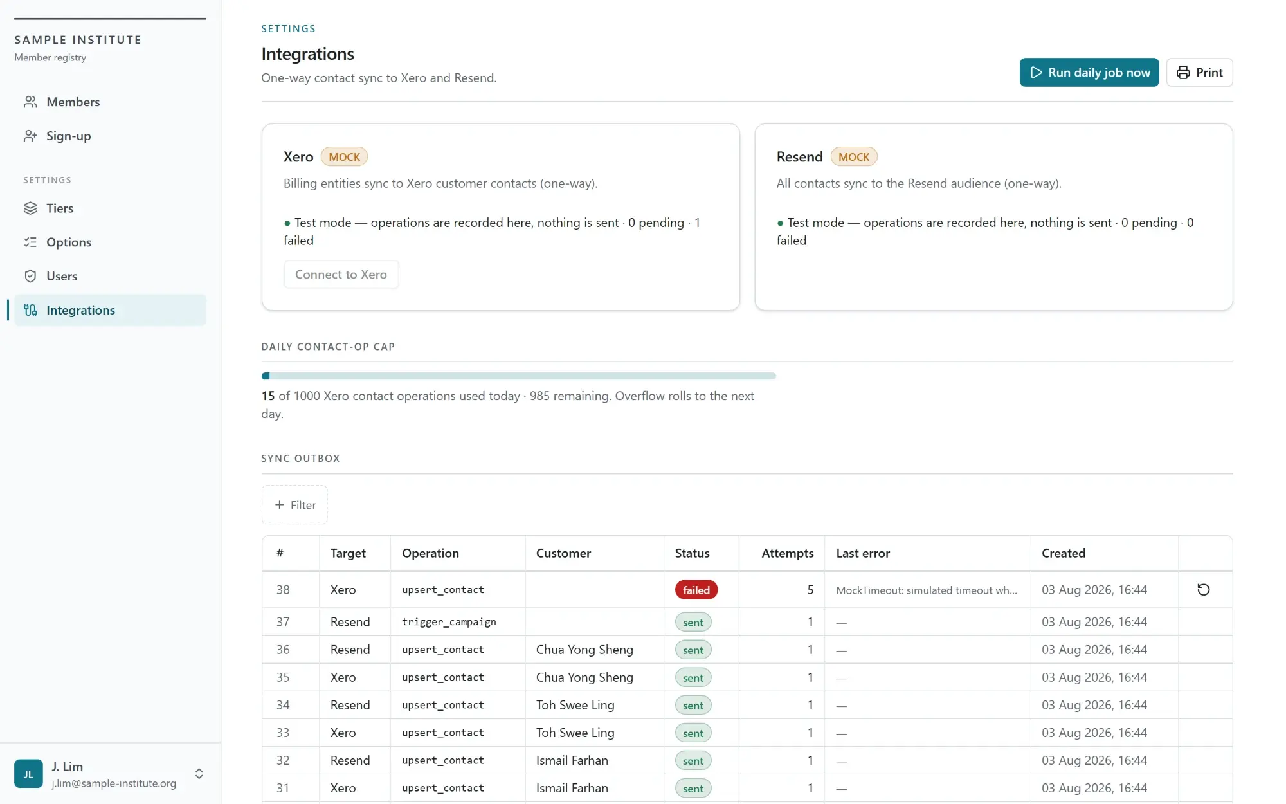Click the Members people icon in sidebar

pyautogui.click(x=30, y=102)
